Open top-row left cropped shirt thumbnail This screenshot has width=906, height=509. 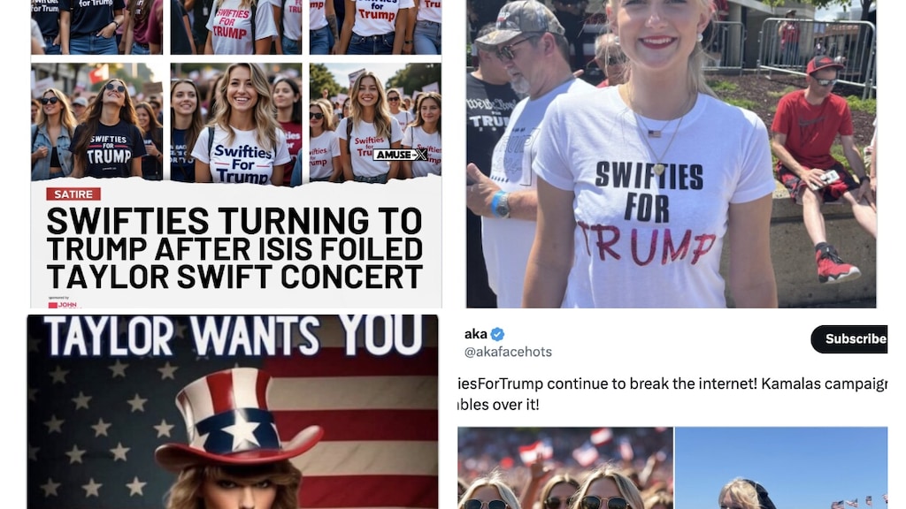click(97, 27)
